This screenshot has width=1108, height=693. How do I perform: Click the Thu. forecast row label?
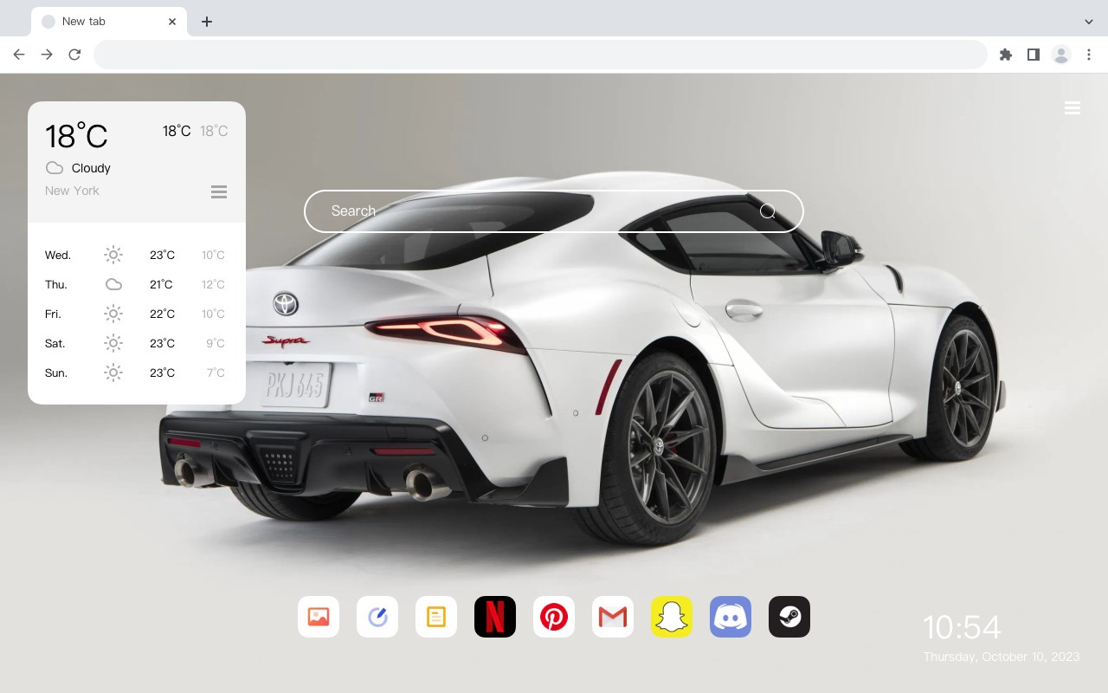tap(56, 284)
